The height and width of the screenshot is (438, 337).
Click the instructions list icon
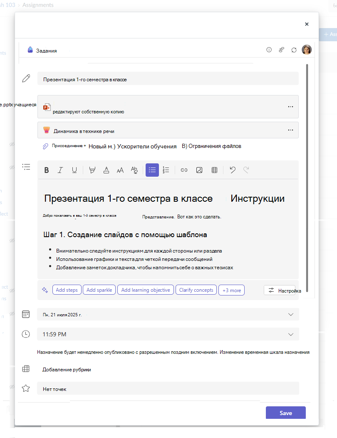(x=26, y=167)
